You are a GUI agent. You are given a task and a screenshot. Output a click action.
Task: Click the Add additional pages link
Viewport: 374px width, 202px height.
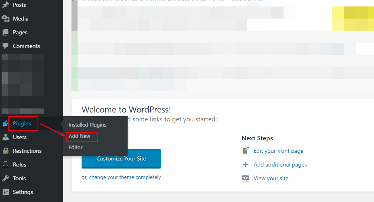tap(280, 165)
